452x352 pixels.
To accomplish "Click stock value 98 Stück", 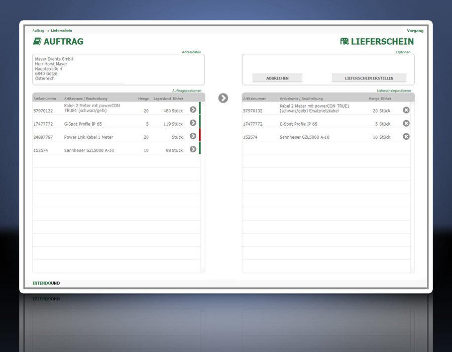I will (x=174, y=151).
